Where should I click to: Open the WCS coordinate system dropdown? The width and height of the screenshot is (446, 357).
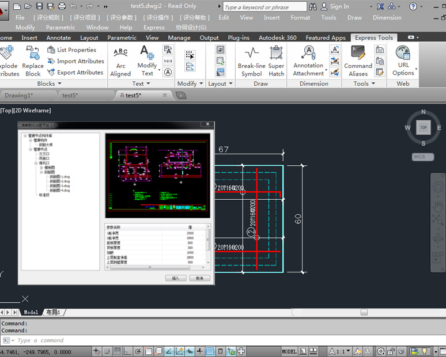[424, 157]
